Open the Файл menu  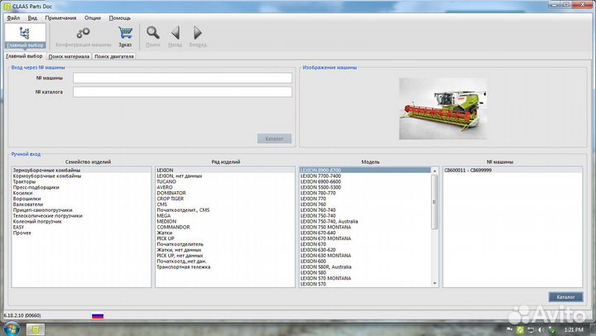click(12, 17)
